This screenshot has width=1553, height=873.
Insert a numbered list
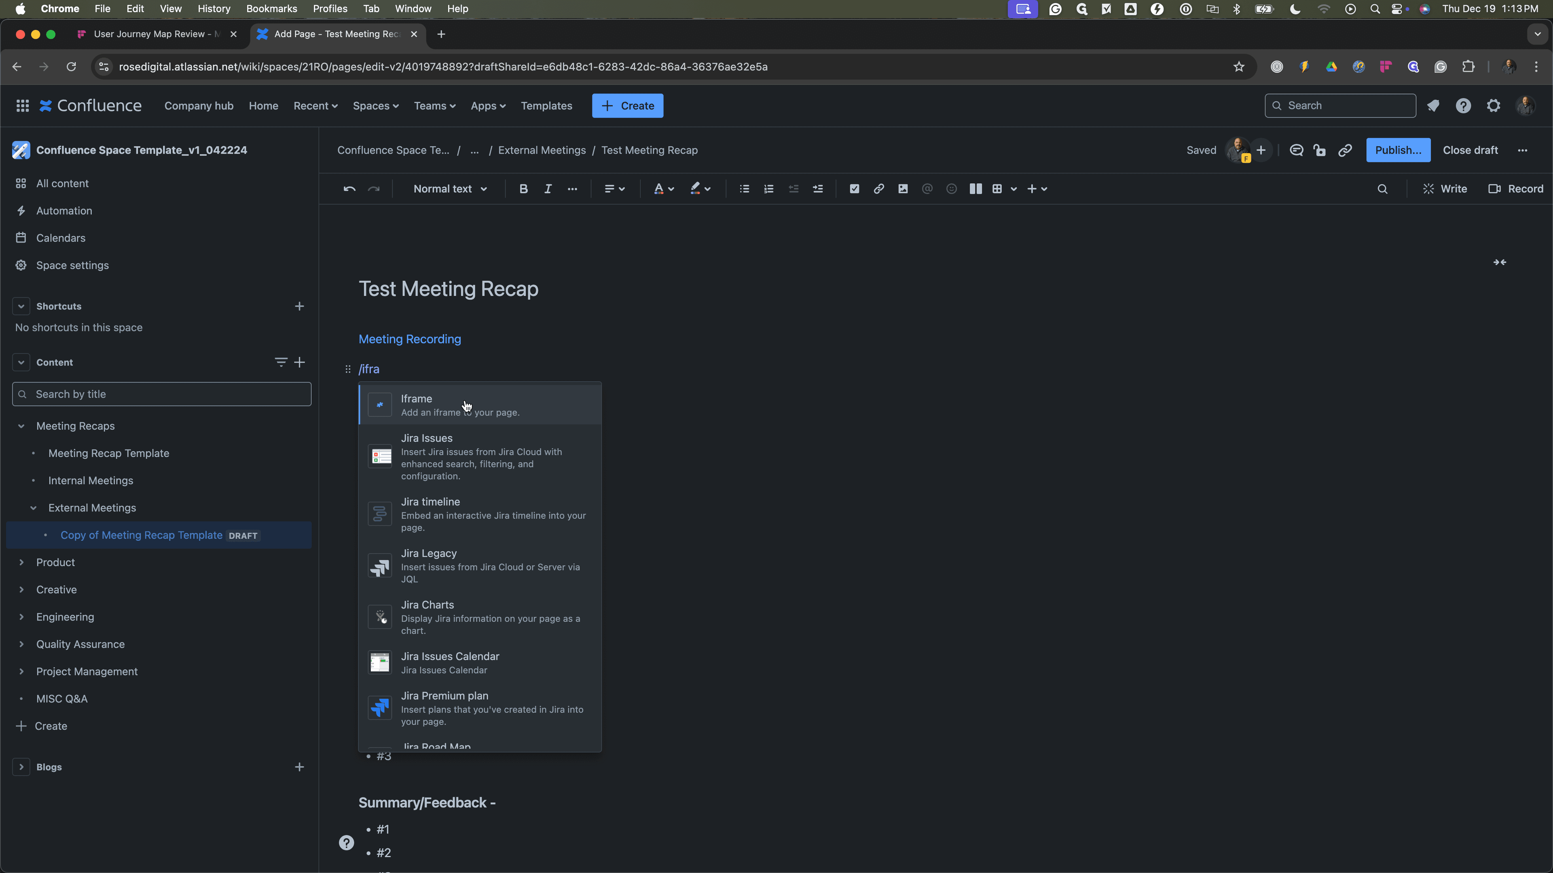coord(769,189)
